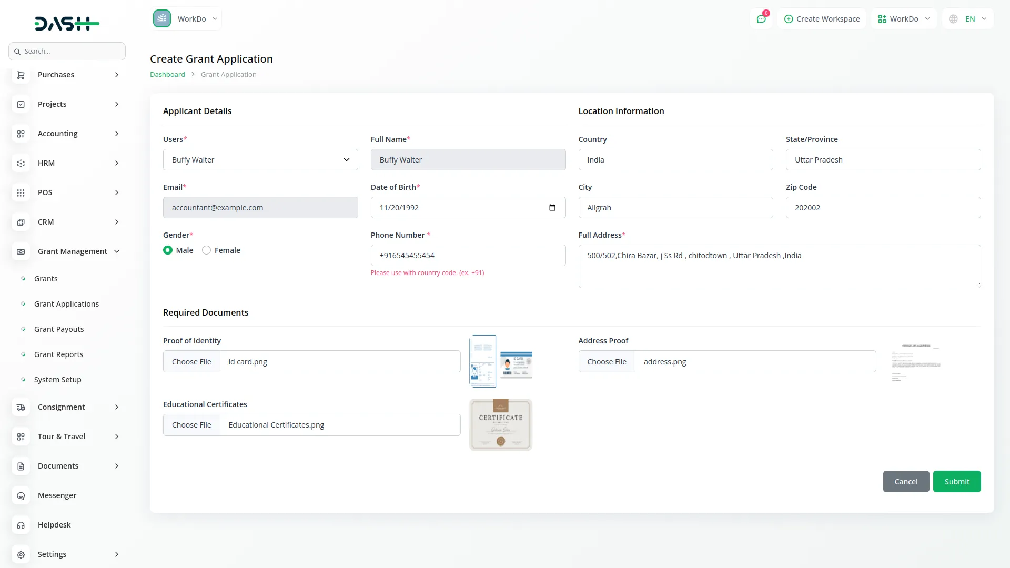Go back via the Dashboard breadcrumb link
The width and height of the screenshot is (1010, 568).
tap(167, 74)
